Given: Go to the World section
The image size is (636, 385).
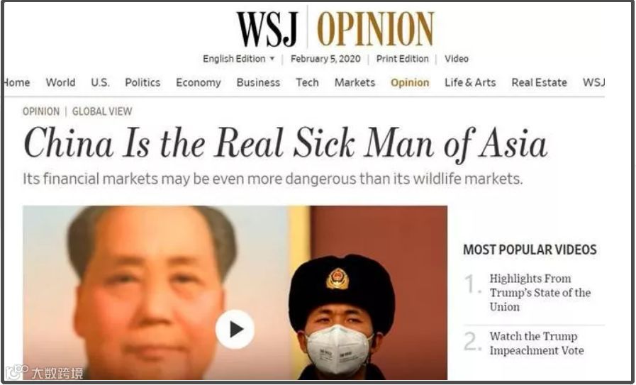Looking at the screenshot, I should 60,82.
